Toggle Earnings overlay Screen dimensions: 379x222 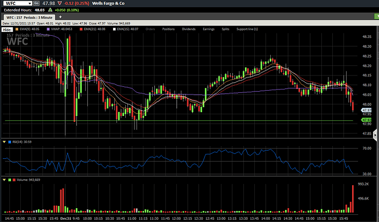coord(209,29)
